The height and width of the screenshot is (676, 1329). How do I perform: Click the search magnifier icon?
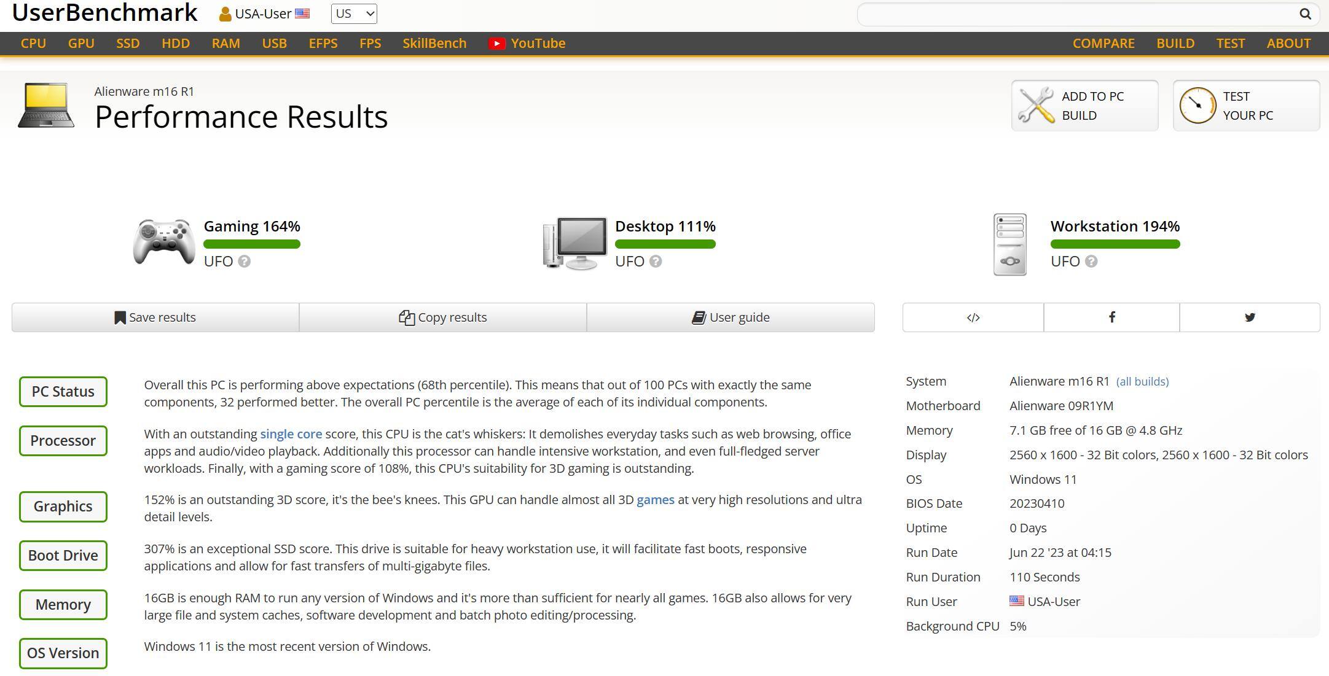(1305, 14)
